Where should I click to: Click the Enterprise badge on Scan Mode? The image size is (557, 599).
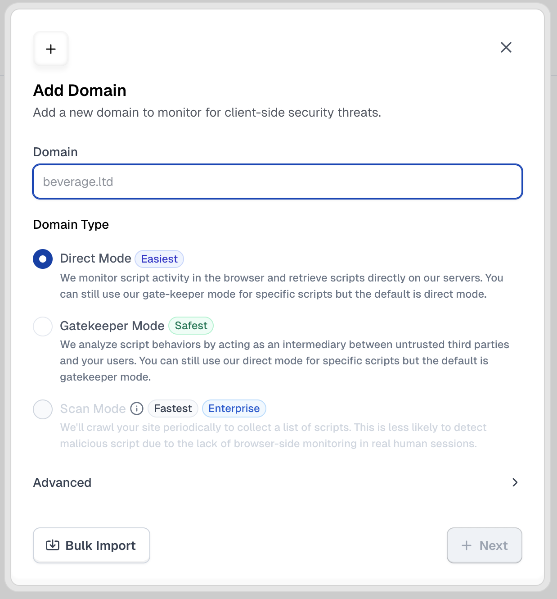234,408
